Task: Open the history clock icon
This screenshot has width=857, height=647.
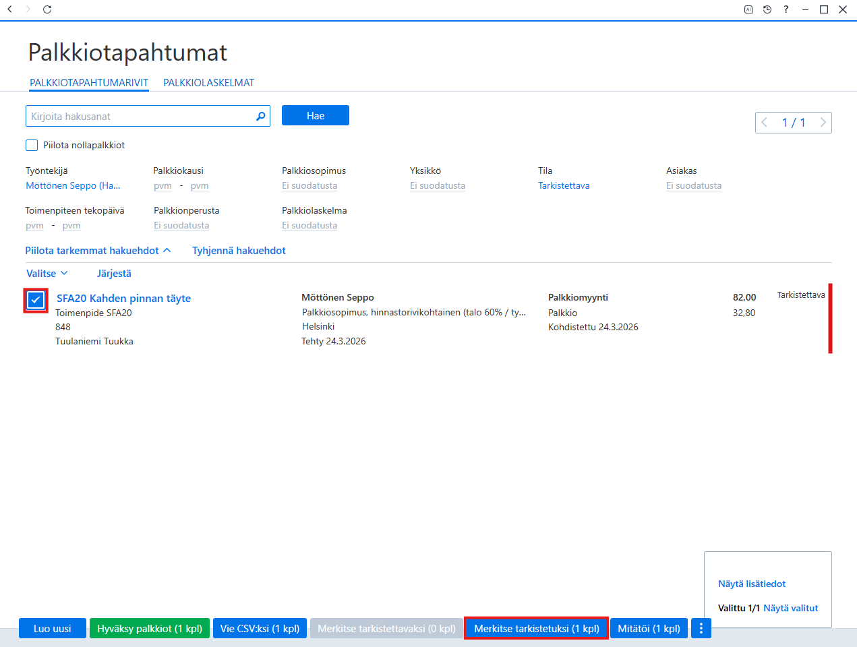Action: click(767, 9)
